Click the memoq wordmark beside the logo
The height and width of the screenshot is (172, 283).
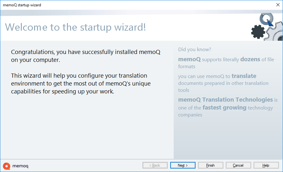21,166
